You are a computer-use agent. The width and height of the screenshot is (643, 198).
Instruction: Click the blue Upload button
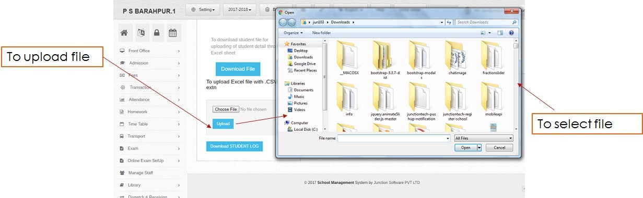tap(223, 124)
